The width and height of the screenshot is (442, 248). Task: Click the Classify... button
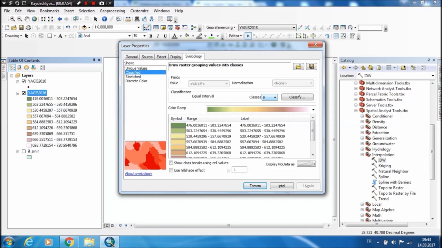click(x=297, y=97)
